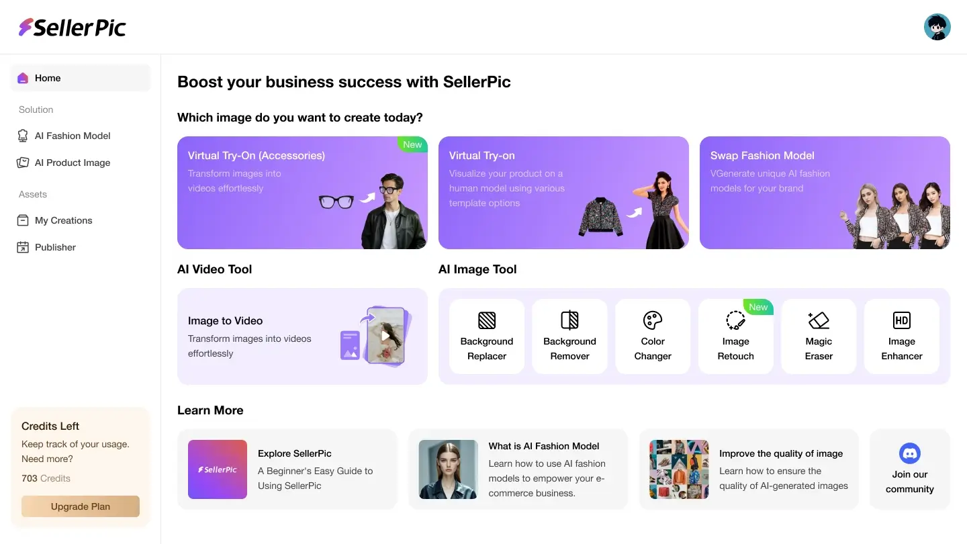
Task: Read the Explore SellerPic beginner guide
Action: click(287, 469)
